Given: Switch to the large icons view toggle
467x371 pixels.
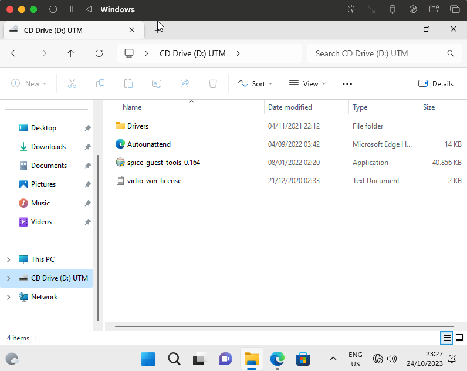Looking at the screenshot, I should tap(459, 338).
